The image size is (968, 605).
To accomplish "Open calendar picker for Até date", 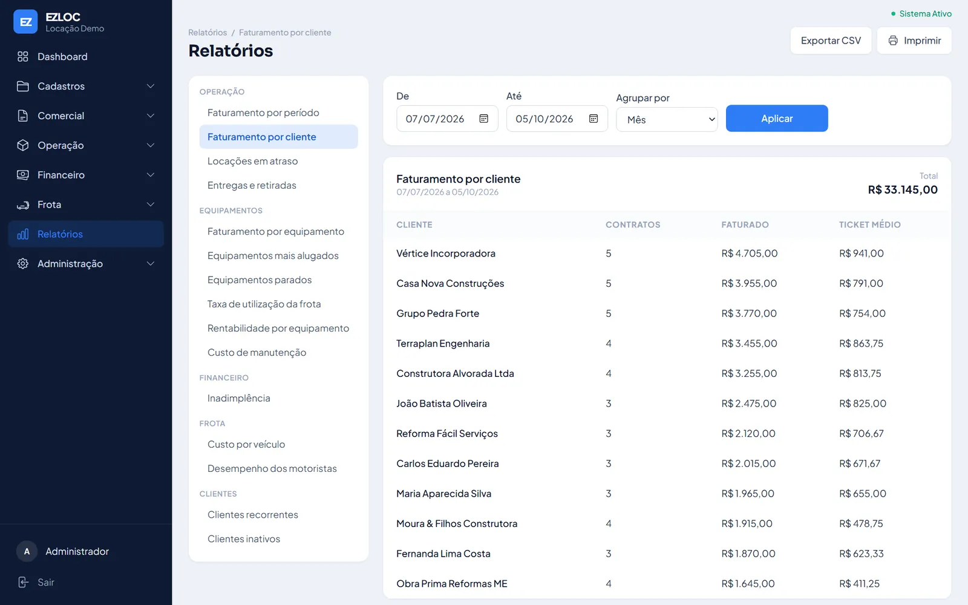I will point(594,119).
